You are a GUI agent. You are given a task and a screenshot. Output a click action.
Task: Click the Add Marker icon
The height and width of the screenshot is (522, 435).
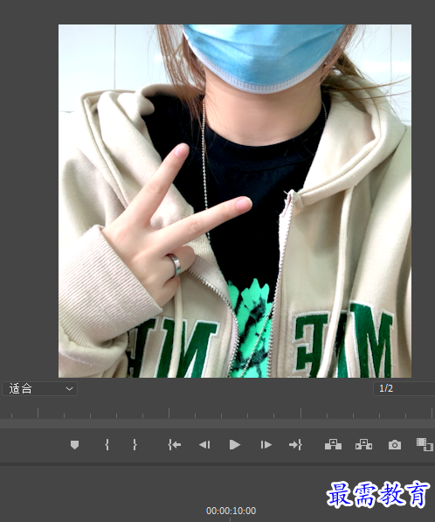point(74,445)
